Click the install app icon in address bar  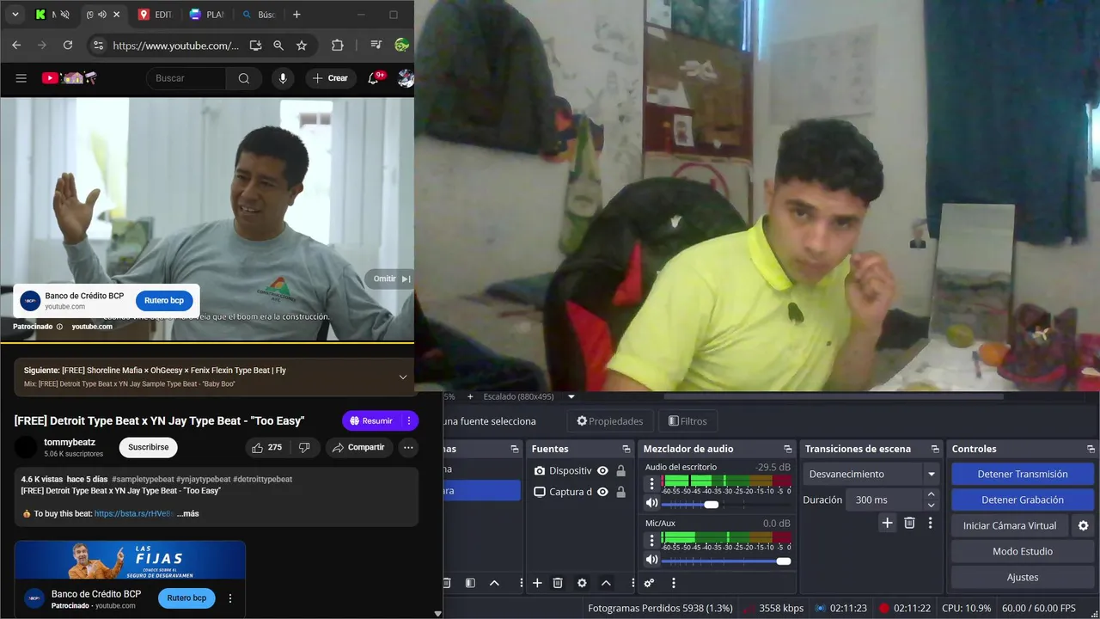click(x=255, y=45)
